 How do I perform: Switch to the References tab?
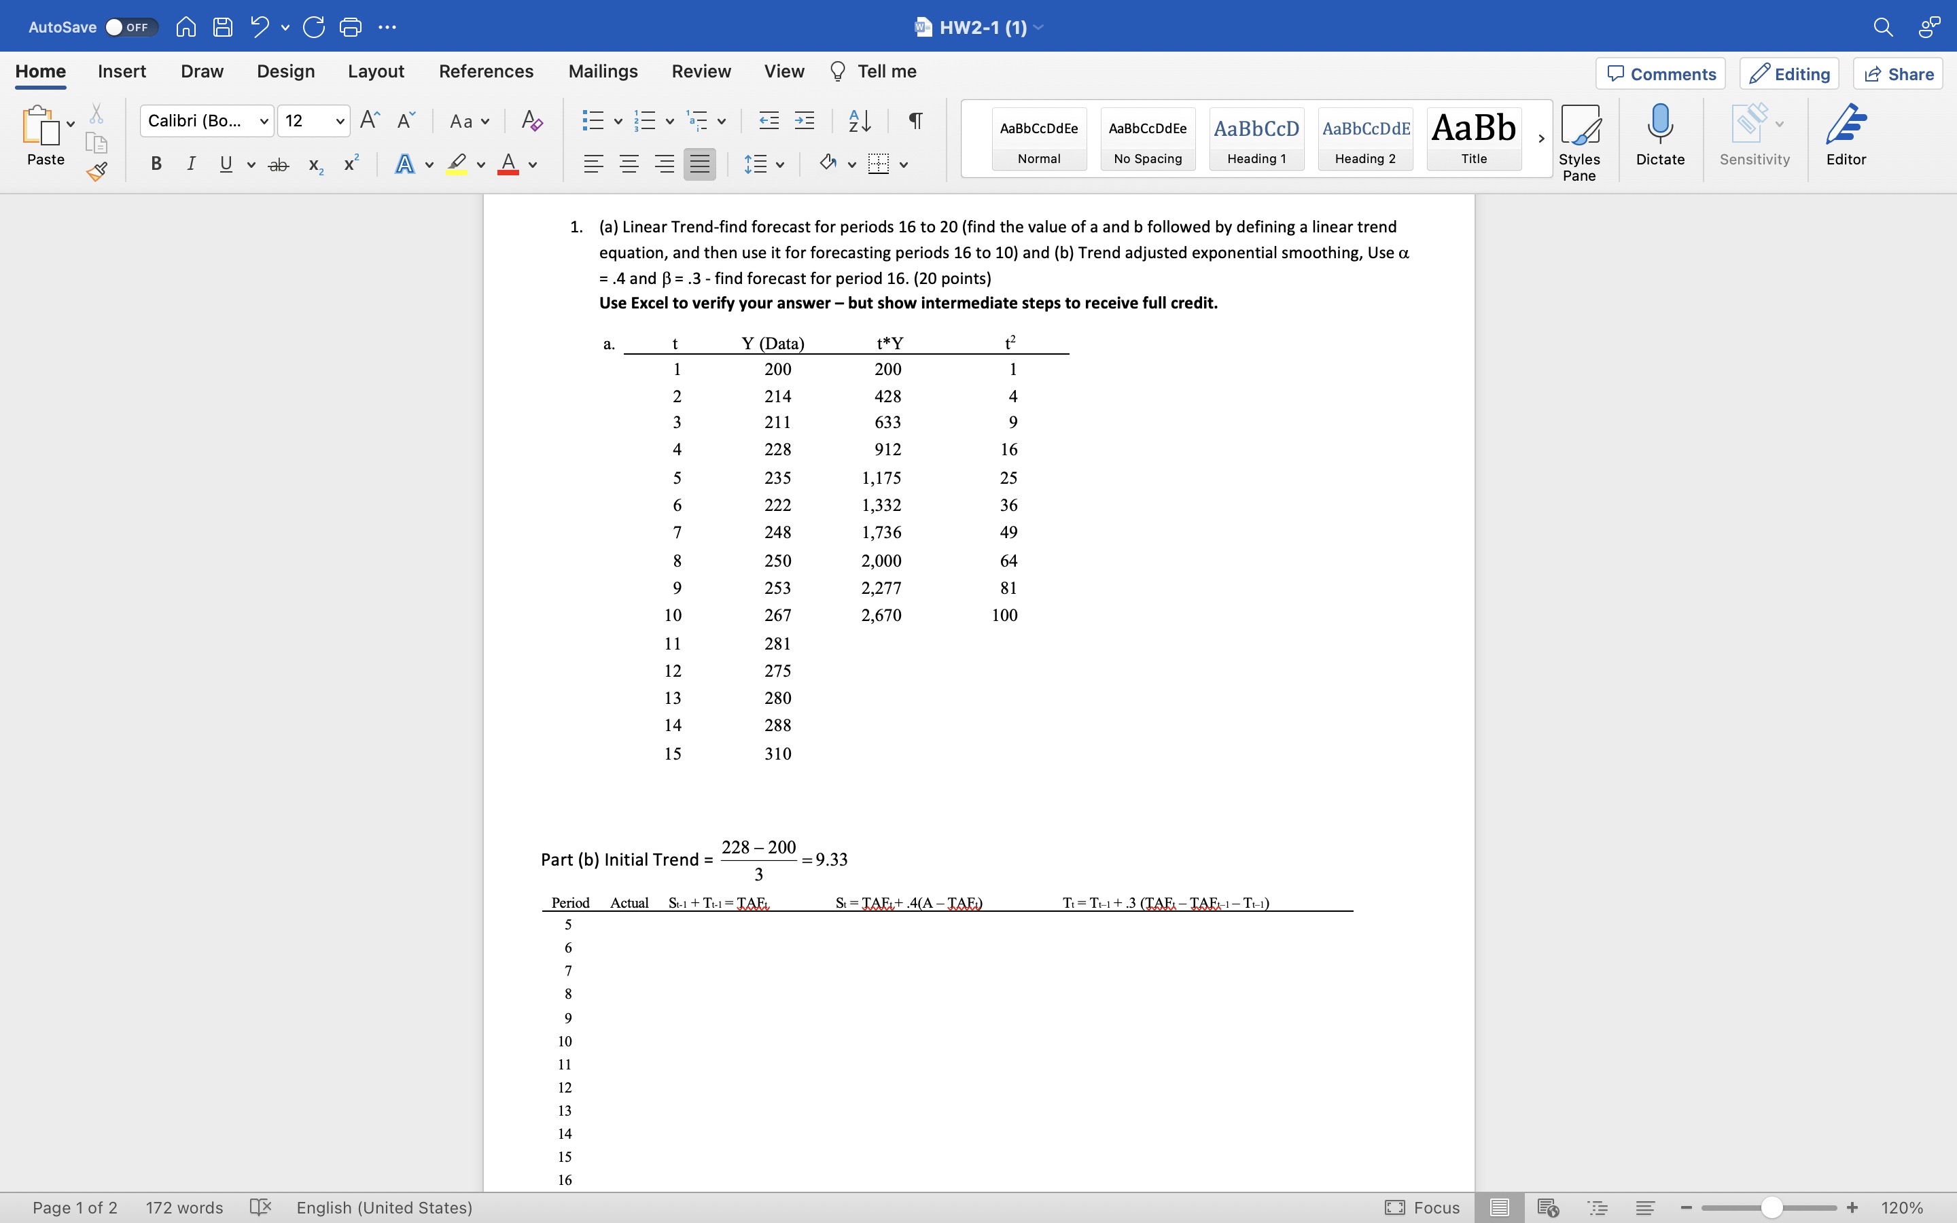point(486,71)
